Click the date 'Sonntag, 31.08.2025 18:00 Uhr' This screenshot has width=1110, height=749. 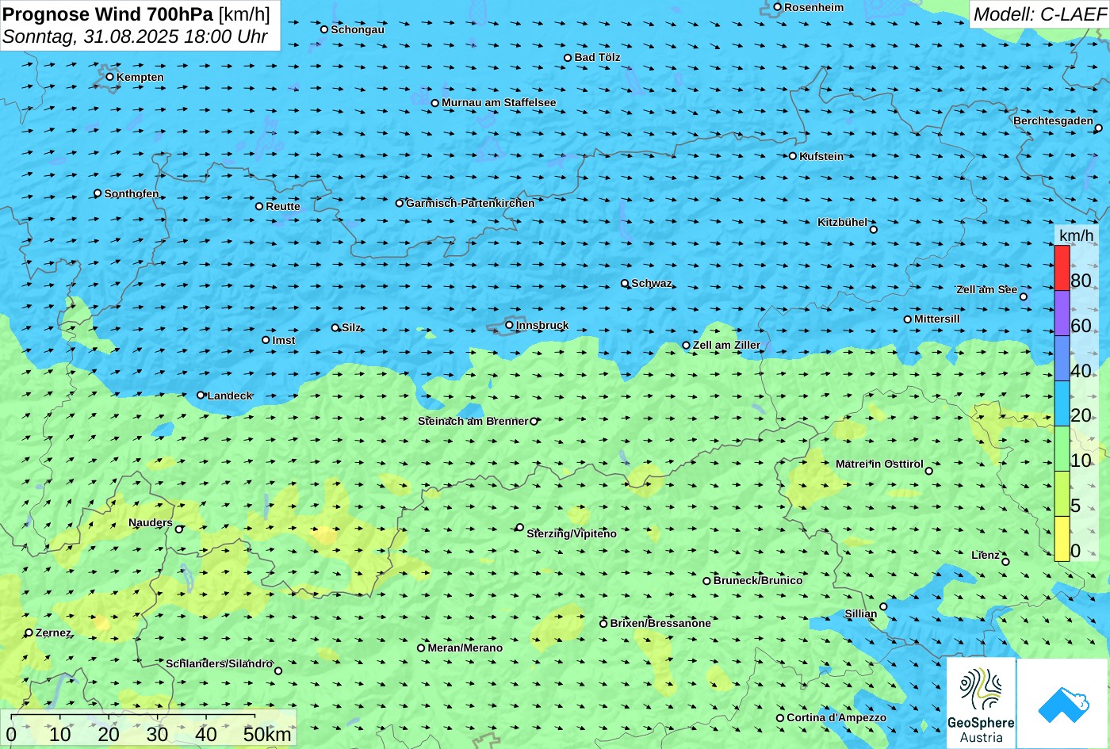click(135, 36)
